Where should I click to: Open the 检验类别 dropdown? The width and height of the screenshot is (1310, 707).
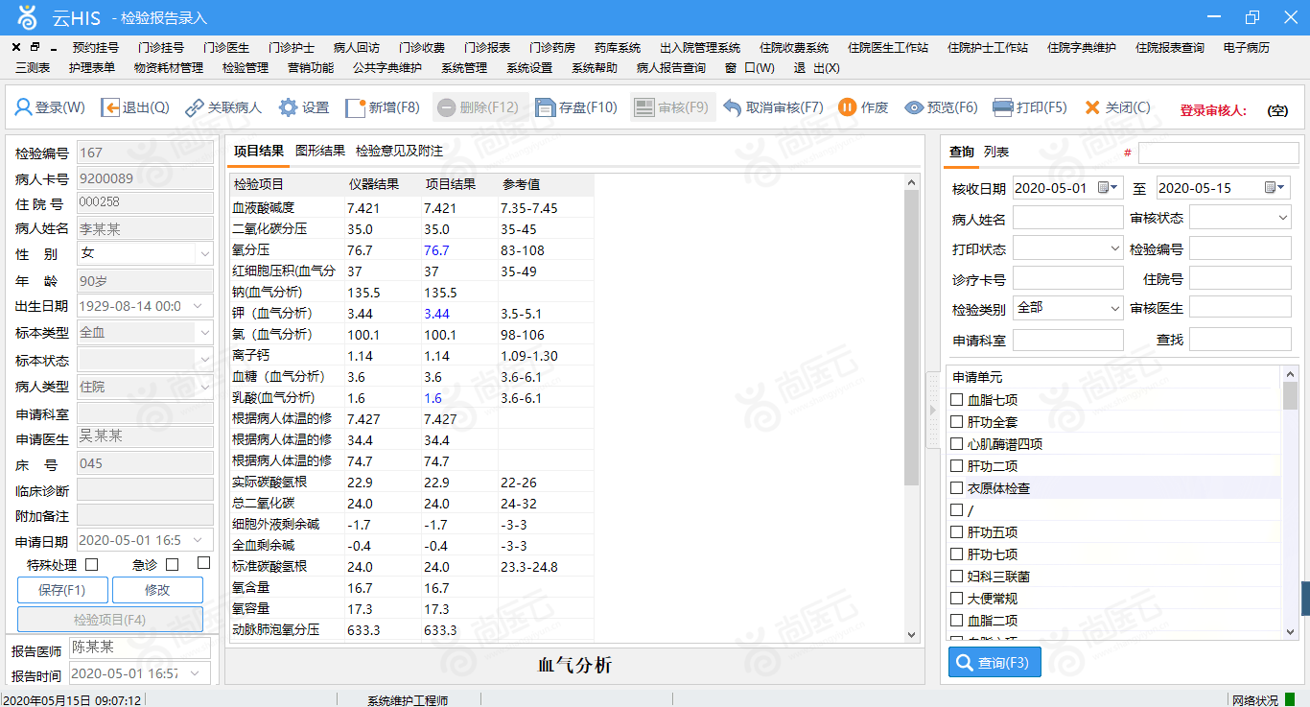[x=1114, y=309]
